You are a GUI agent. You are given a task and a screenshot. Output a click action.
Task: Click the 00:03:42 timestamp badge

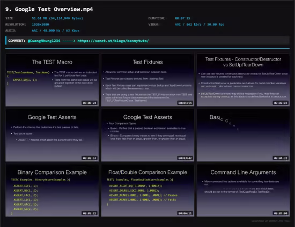pos(185,158)
